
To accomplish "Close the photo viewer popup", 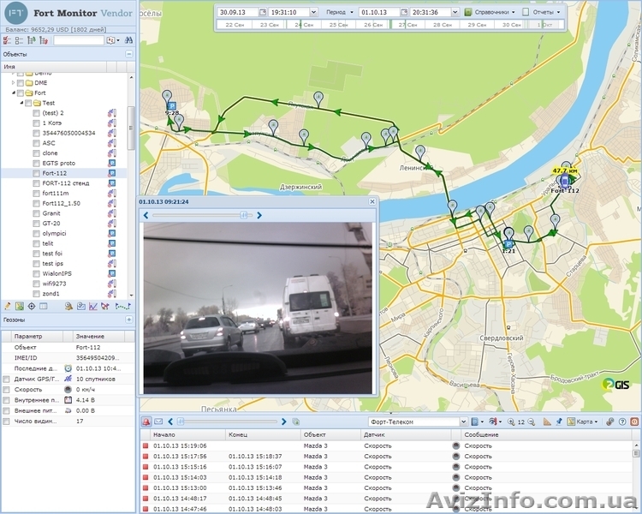I will 372,201.
